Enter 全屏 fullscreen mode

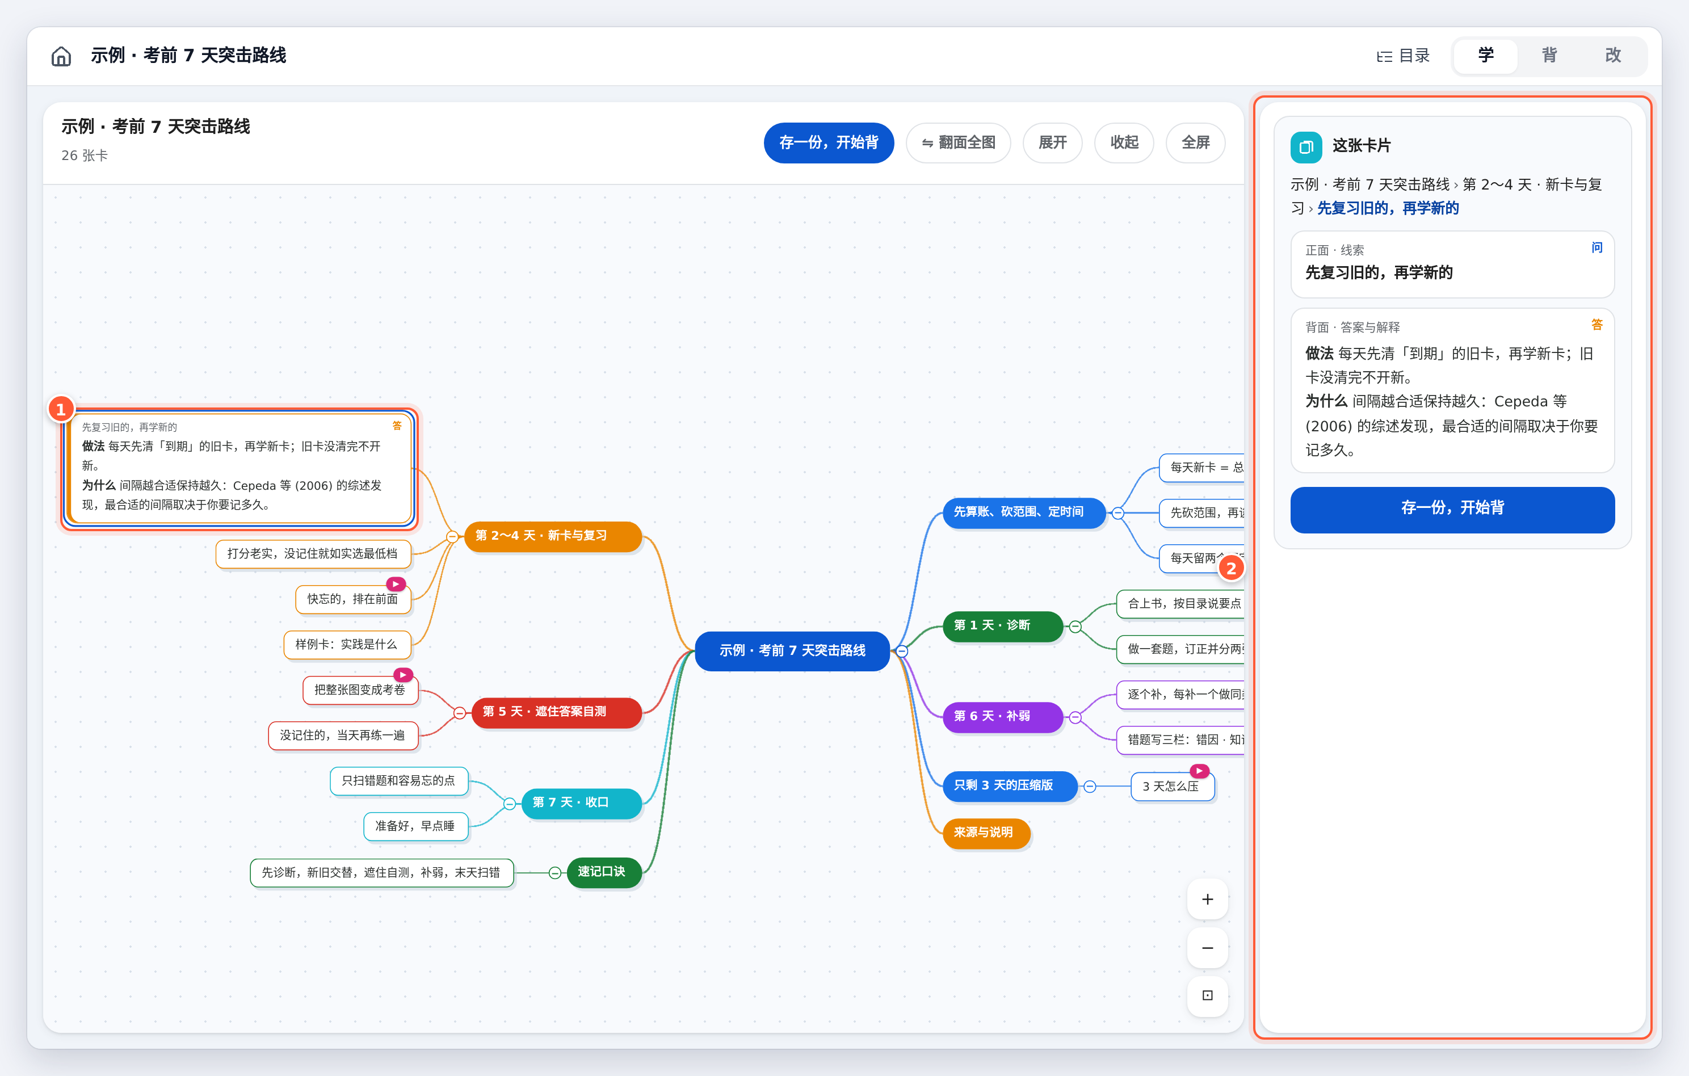pos(1195,142)
